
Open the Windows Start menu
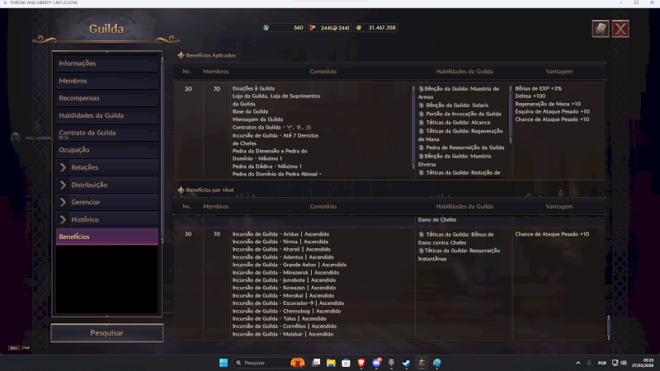[x=224, y=363]
